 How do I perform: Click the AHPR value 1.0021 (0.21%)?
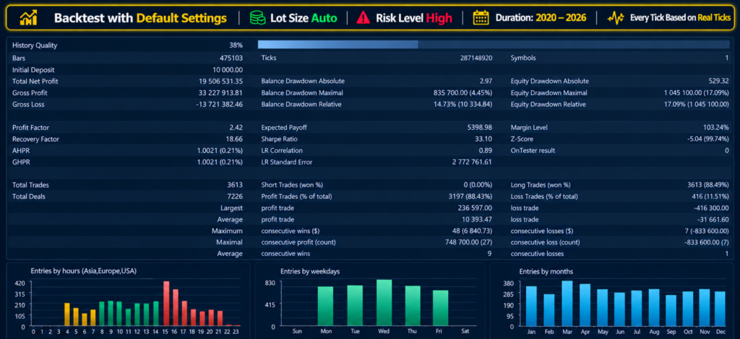pos(220,151)
